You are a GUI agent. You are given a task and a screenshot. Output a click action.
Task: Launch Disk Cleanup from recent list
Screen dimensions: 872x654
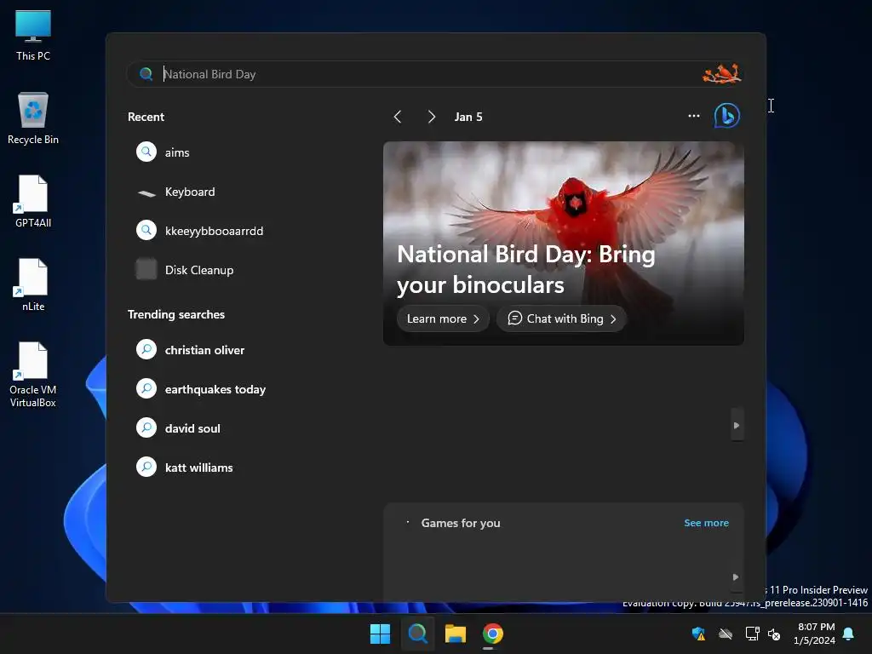[199, 270]
